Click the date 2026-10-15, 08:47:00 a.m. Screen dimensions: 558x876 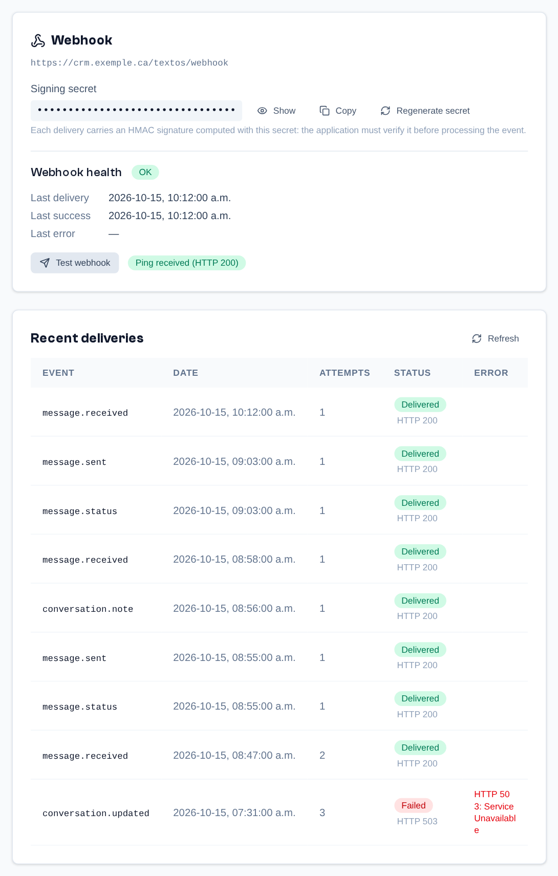click(234, 755)
